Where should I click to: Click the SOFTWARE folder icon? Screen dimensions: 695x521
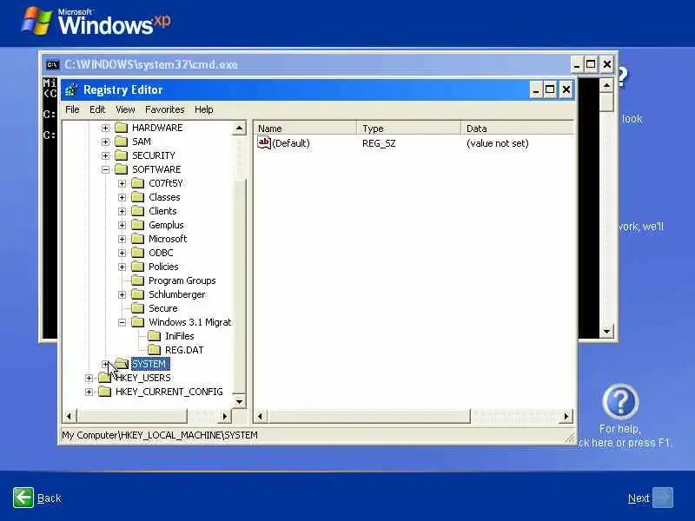pos(121,169)
